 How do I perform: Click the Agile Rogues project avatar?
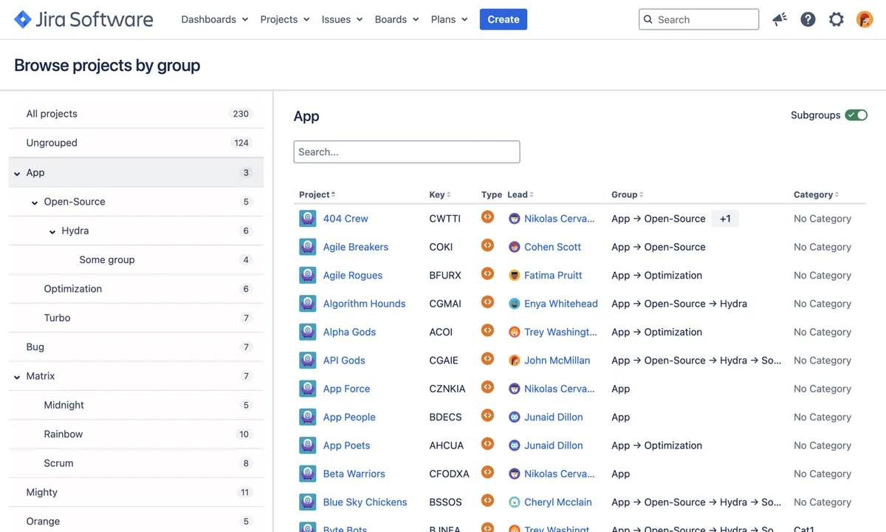(x=308, y=275)
